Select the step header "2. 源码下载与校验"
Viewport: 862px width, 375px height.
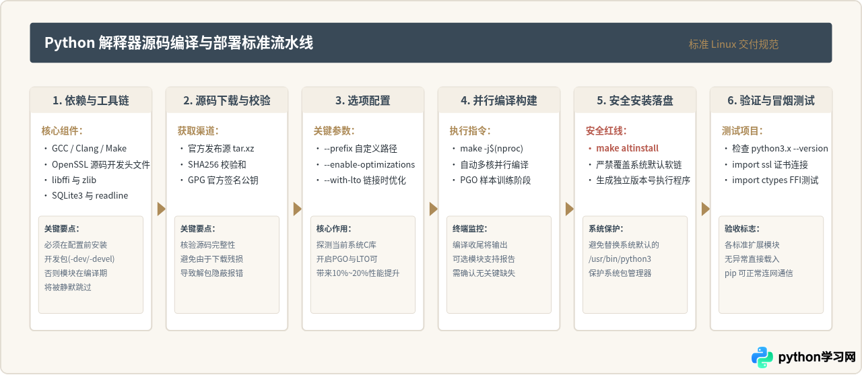(227, 100)
